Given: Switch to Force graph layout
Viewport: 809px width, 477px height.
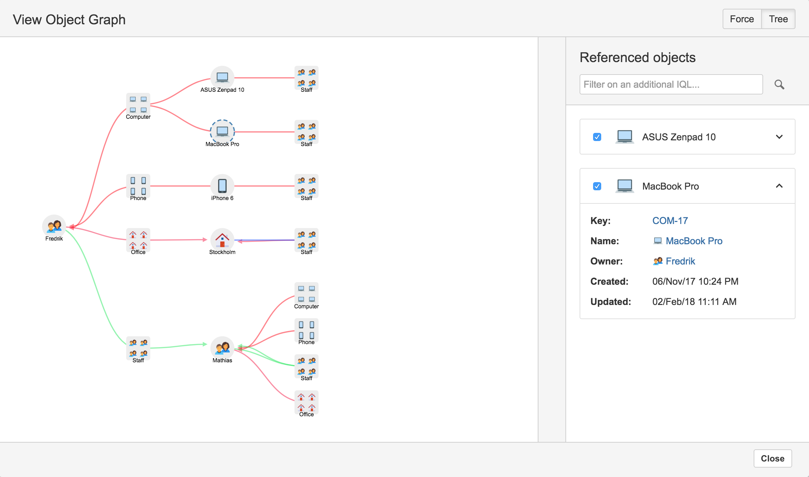Looking at the screenshot, I should point(742,19).
